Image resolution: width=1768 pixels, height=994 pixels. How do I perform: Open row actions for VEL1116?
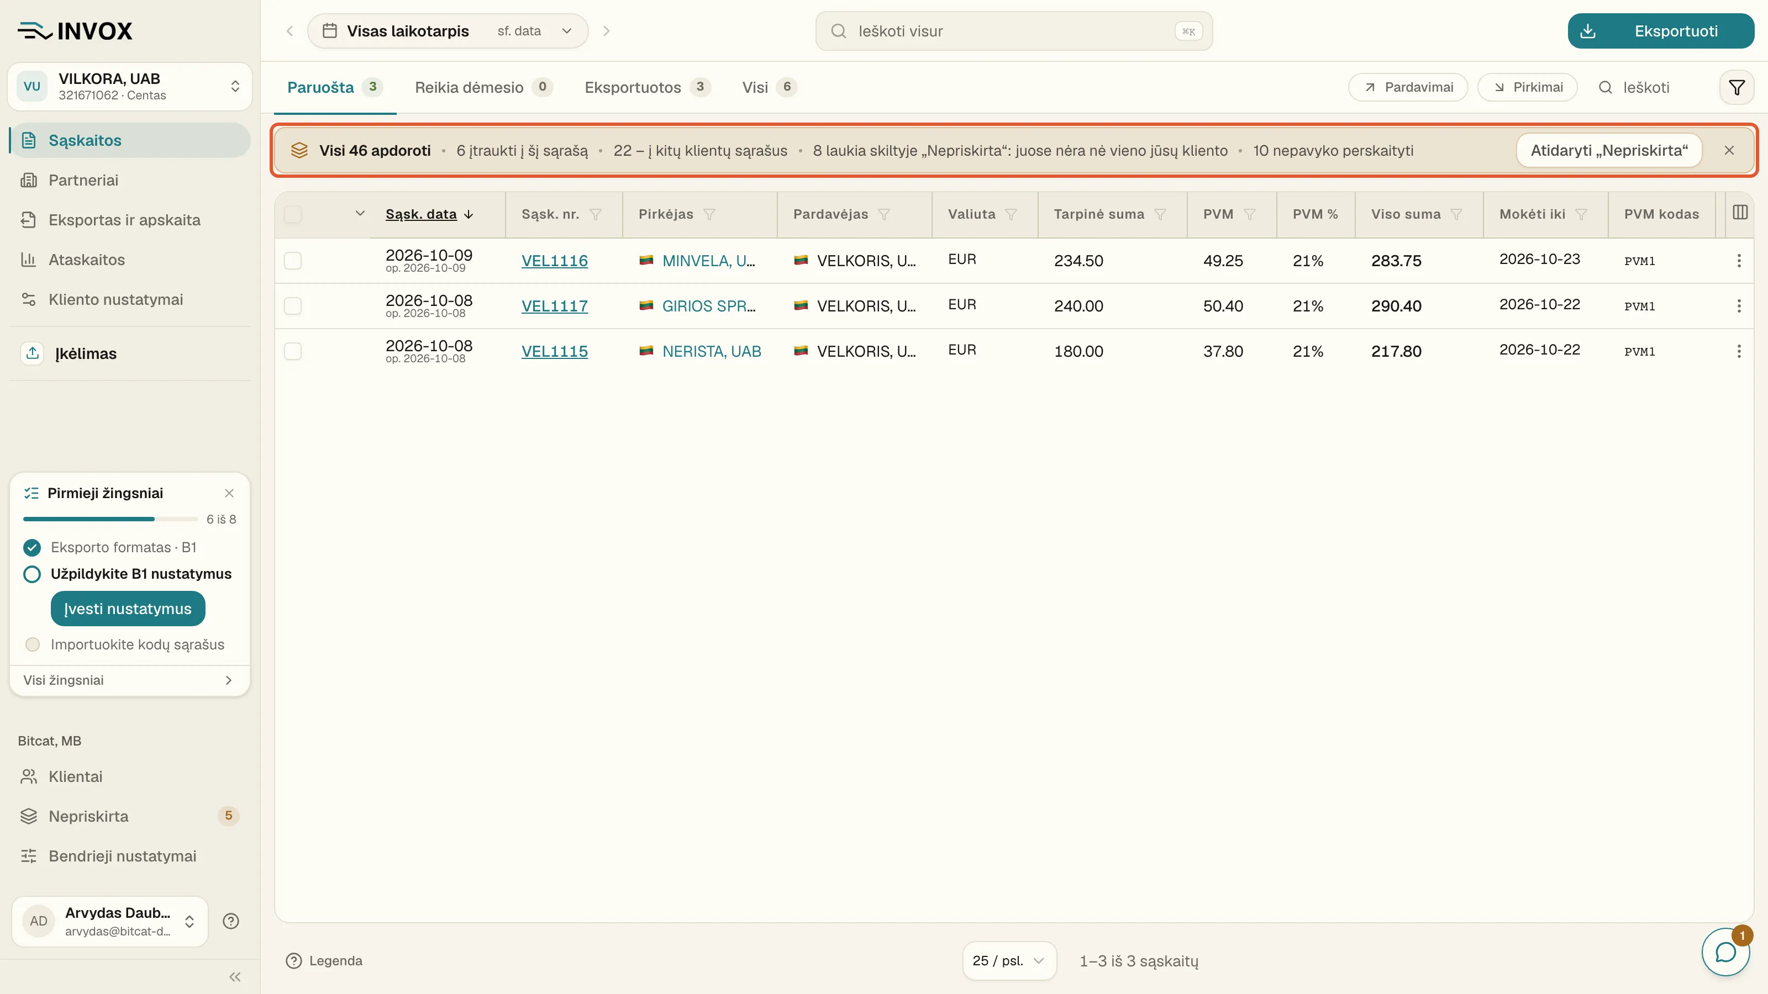[1739, 261]
